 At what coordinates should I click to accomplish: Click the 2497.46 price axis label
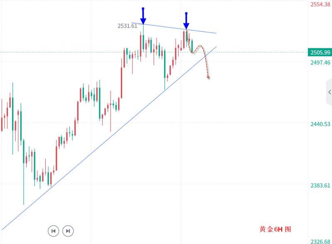[320, 62]
